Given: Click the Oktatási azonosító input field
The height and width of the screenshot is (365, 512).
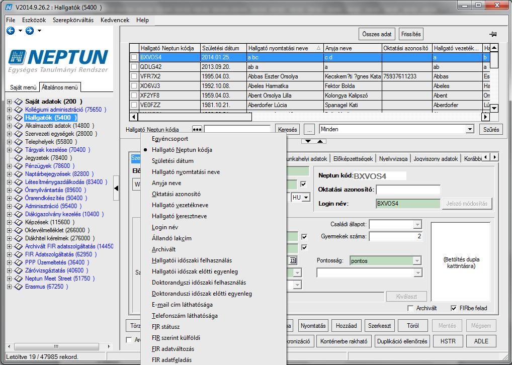Looking at the screenshot, I should pyautogui.click(x=408, y=190).
